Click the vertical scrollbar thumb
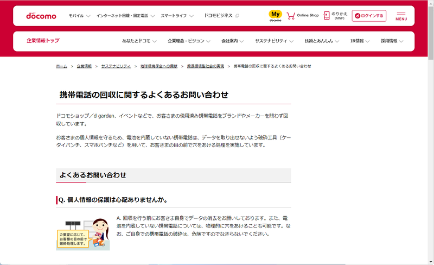Viewport: 434px width, 265px height. click(431, 33)
